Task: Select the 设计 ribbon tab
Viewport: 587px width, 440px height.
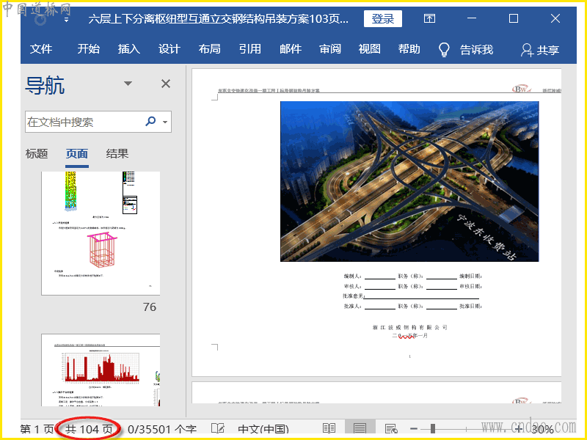Action: (169, 49)
